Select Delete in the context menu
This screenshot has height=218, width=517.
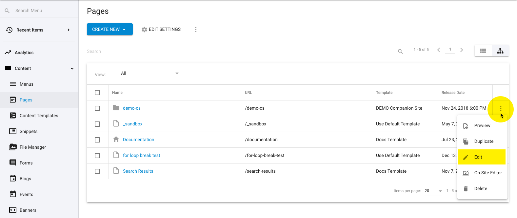click(x=480, y=188)
